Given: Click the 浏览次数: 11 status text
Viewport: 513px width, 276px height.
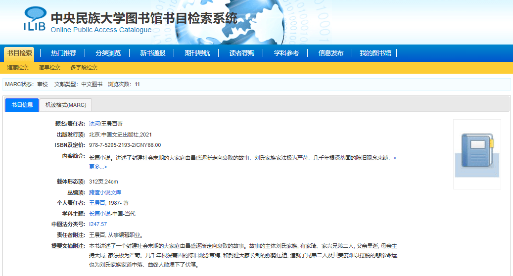Looking at the screenshot, I should click(x=124, y=85).
